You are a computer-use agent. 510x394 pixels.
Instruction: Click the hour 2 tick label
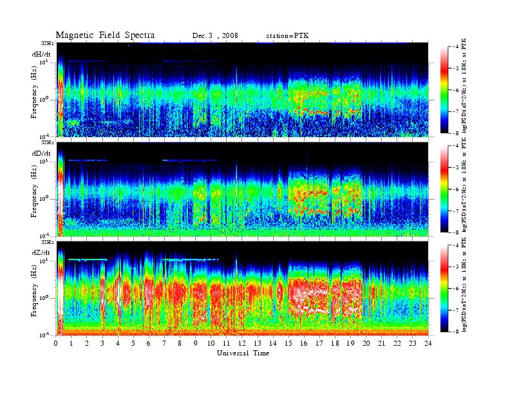click(87, 343)
